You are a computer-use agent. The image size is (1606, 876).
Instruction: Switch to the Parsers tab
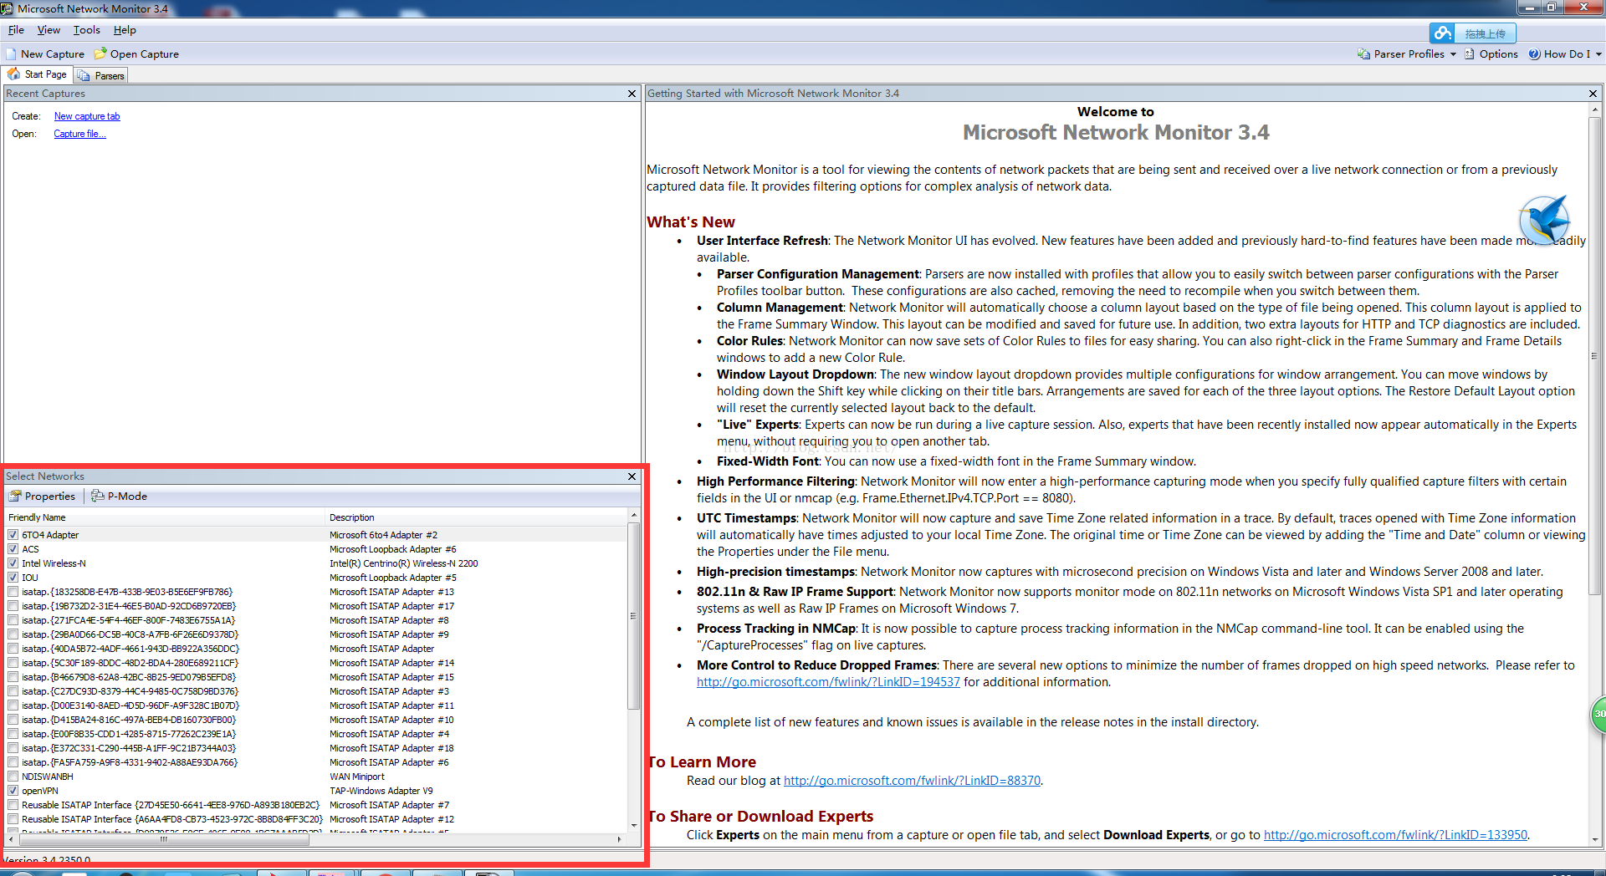[101, 75]
